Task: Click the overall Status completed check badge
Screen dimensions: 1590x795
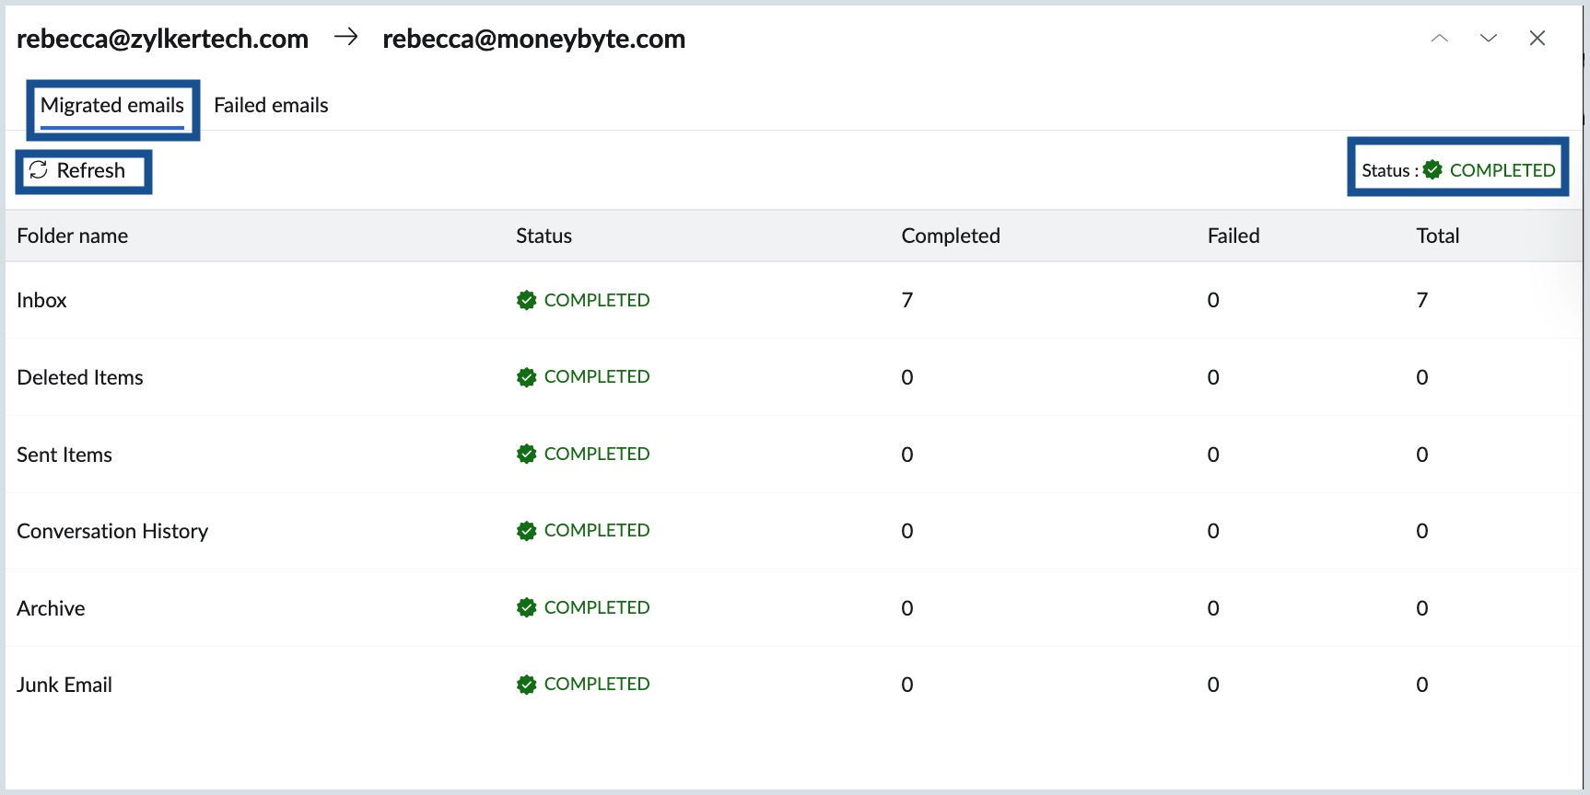Action: tap(1432, 170)
